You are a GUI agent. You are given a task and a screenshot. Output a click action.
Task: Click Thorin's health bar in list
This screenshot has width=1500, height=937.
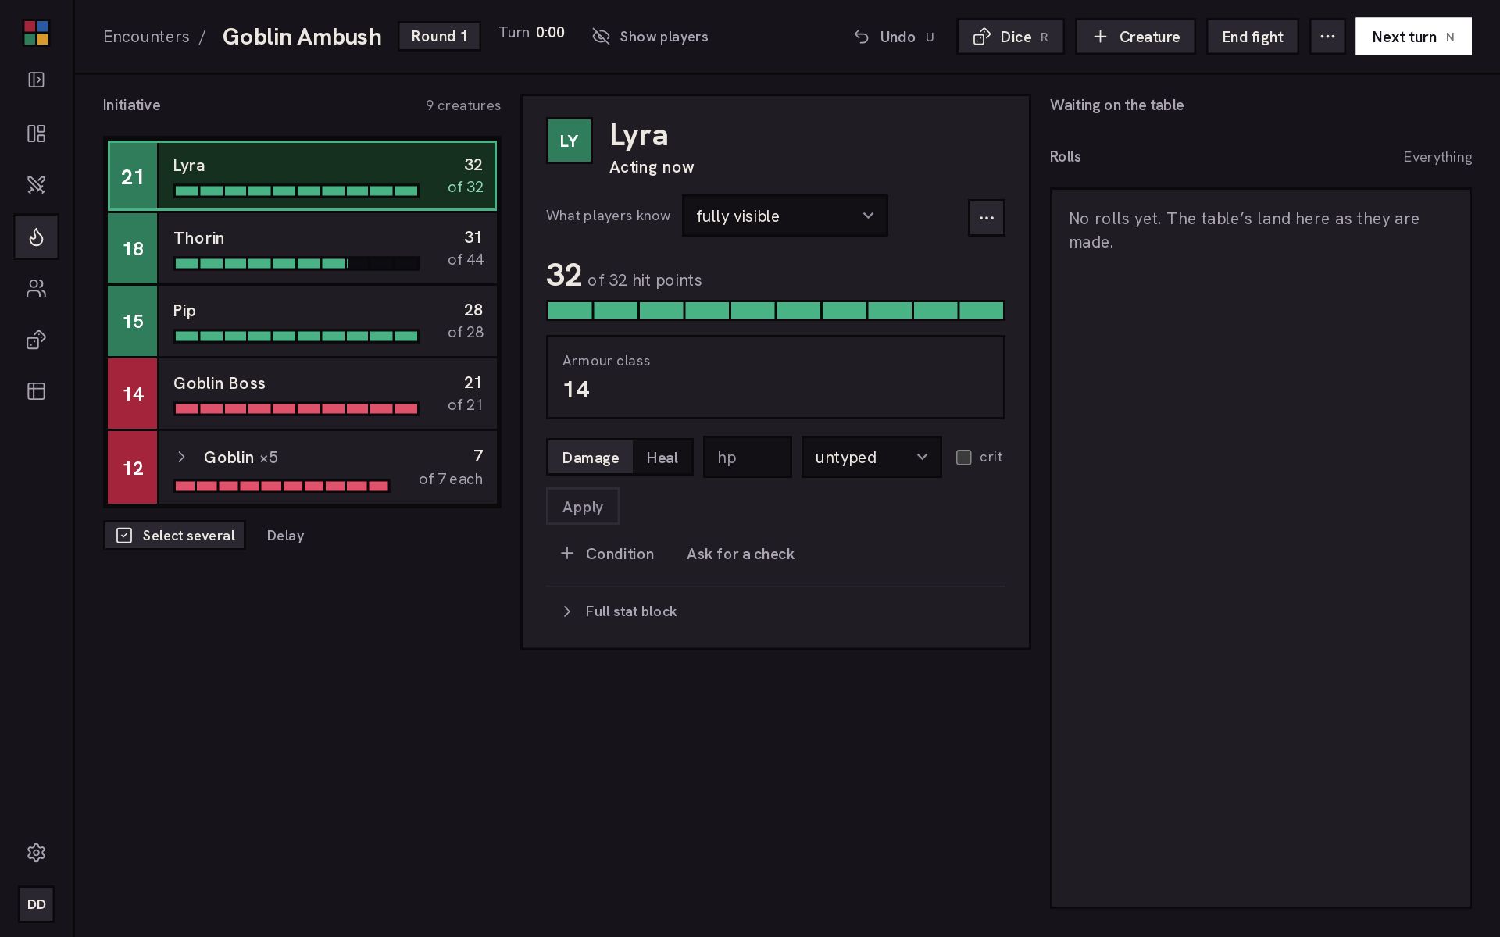click(296, 264)
